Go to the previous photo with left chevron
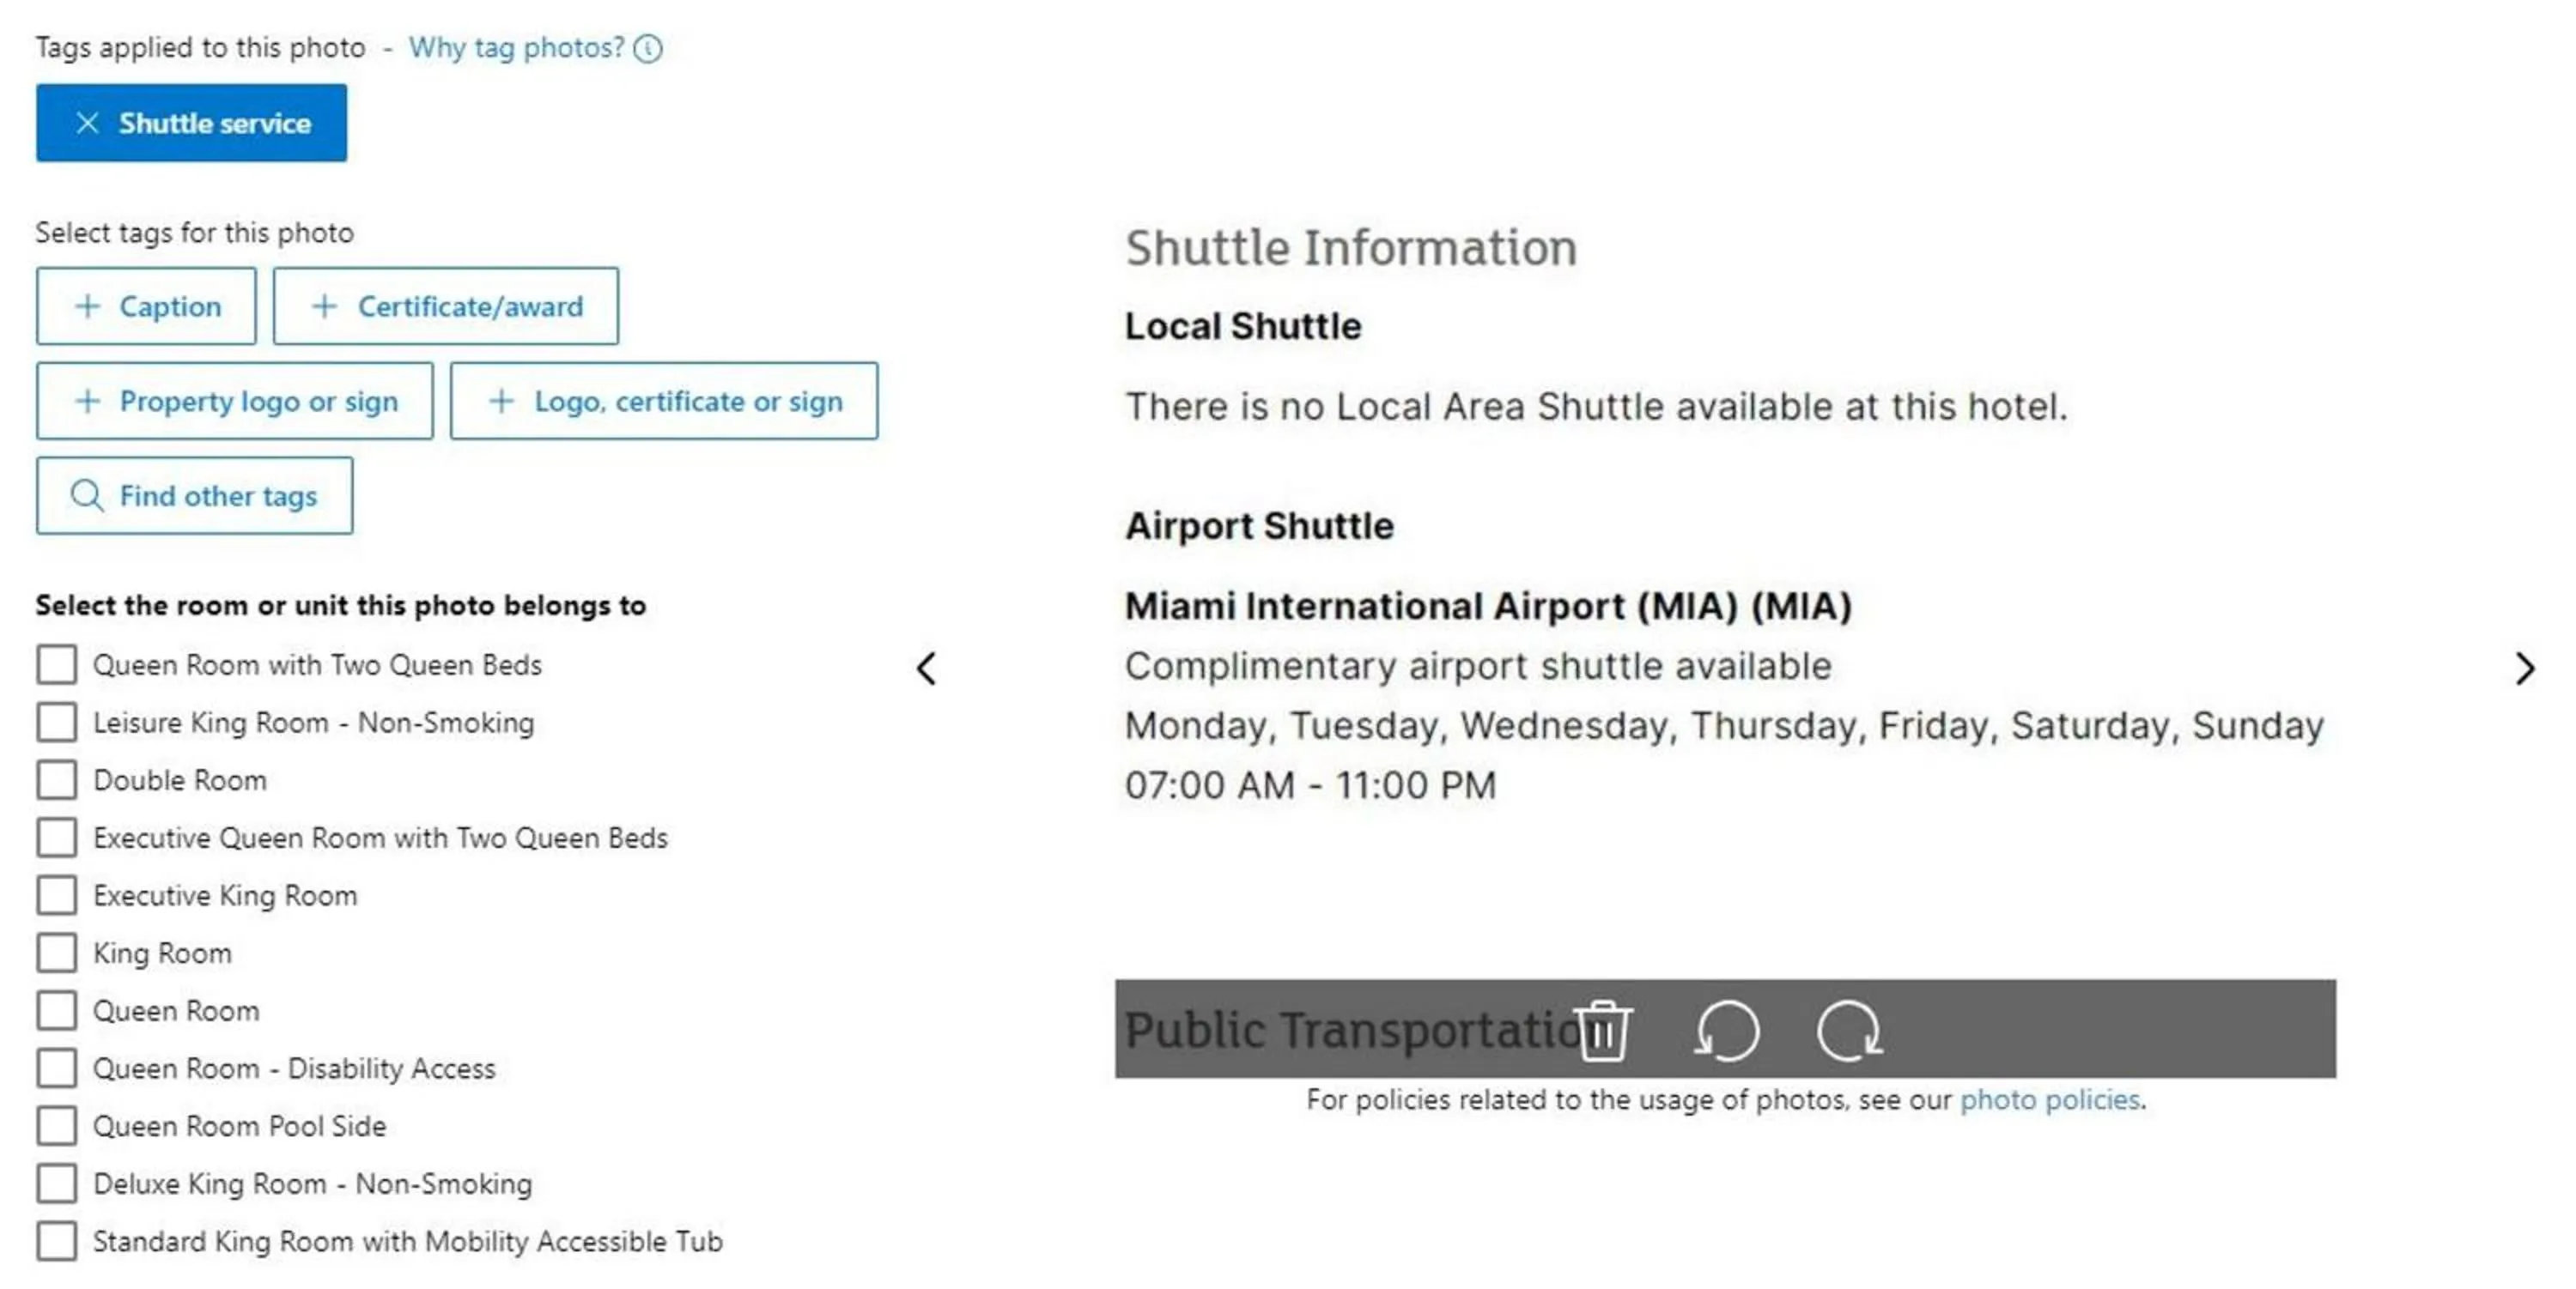Viewport: 2576px width, 1289px height. (927, 669)
